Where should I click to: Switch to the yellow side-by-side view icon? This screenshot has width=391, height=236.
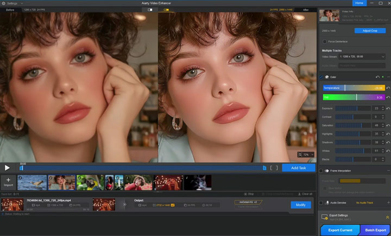click(x=166, y=10)
